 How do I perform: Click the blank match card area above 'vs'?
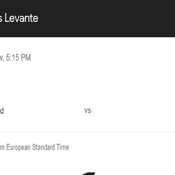pyautogui.click(x=87, y=84)
